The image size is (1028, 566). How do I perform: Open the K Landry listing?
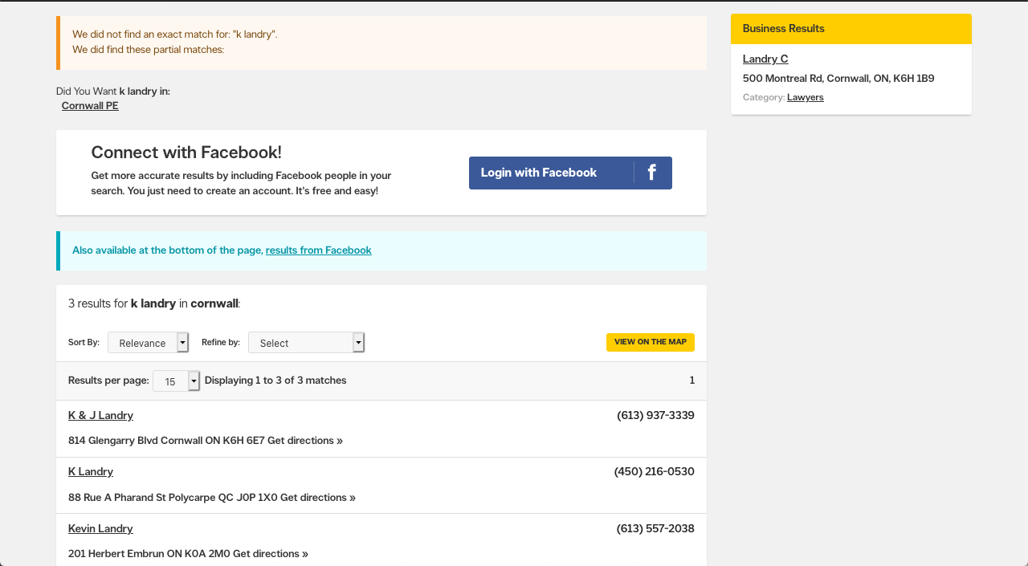pyautogui.click(x=91, y=472)
